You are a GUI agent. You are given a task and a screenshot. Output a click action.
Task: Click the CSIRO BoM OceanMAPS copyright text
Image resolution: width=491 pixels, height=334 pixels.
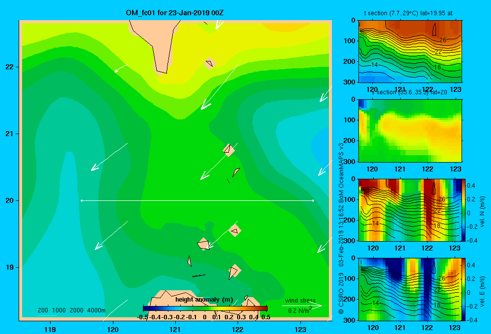(341, 229)
